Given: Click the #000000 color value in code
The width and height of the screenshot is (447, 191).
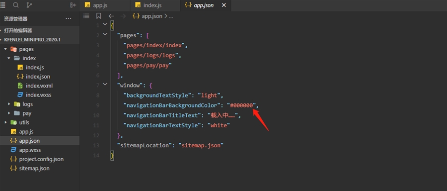Looking at the screenshot, I should (241, 105).
